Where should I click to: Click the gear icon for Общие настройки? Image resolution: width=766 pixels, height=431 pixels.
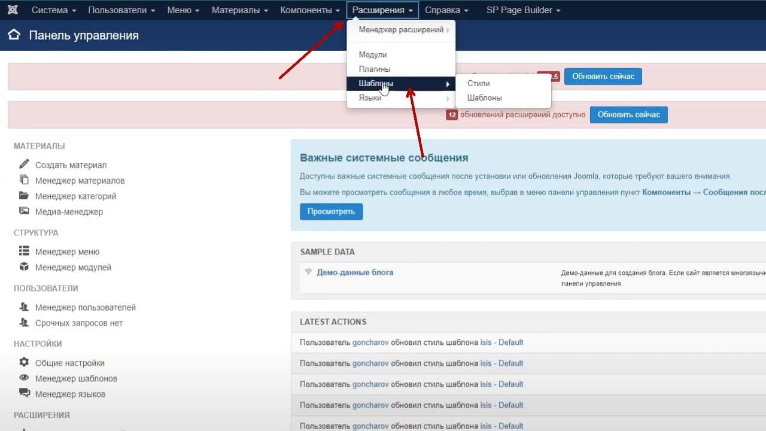24,362
